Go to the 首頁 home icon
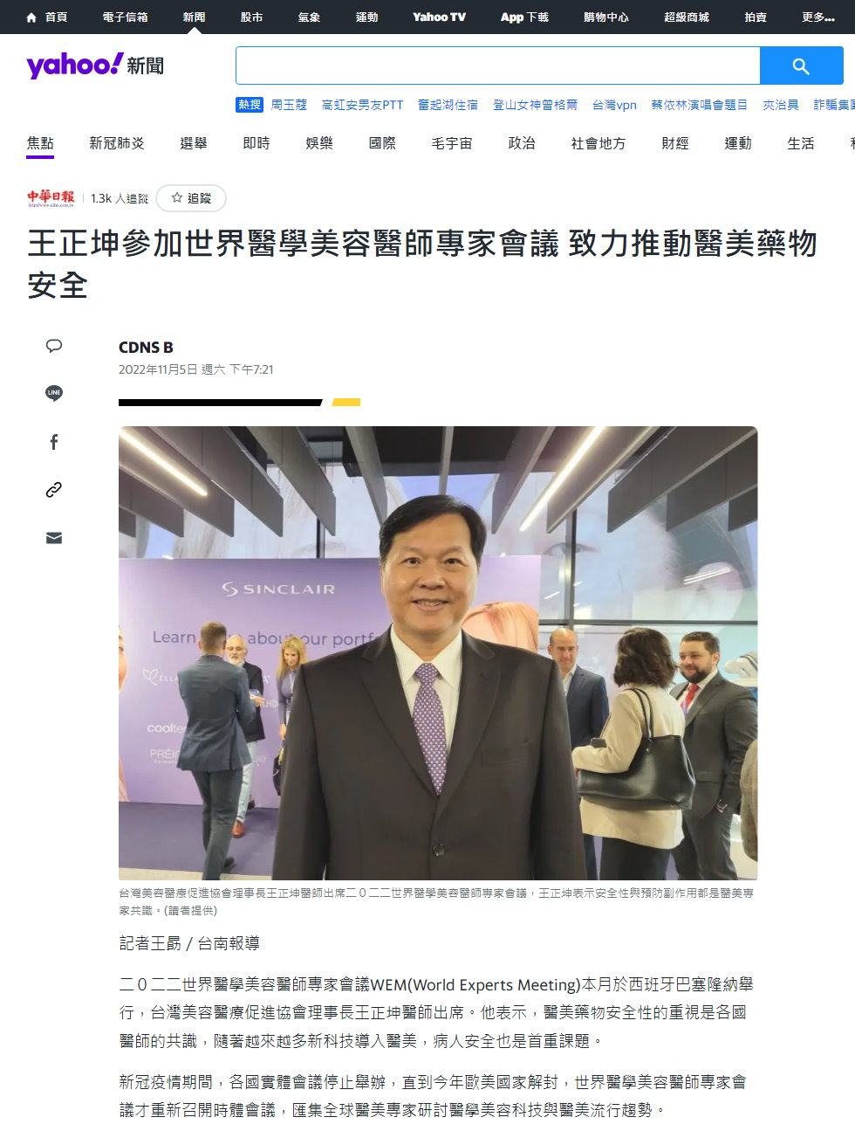This screenshot has width=855, height=1131. click(47, 17)
